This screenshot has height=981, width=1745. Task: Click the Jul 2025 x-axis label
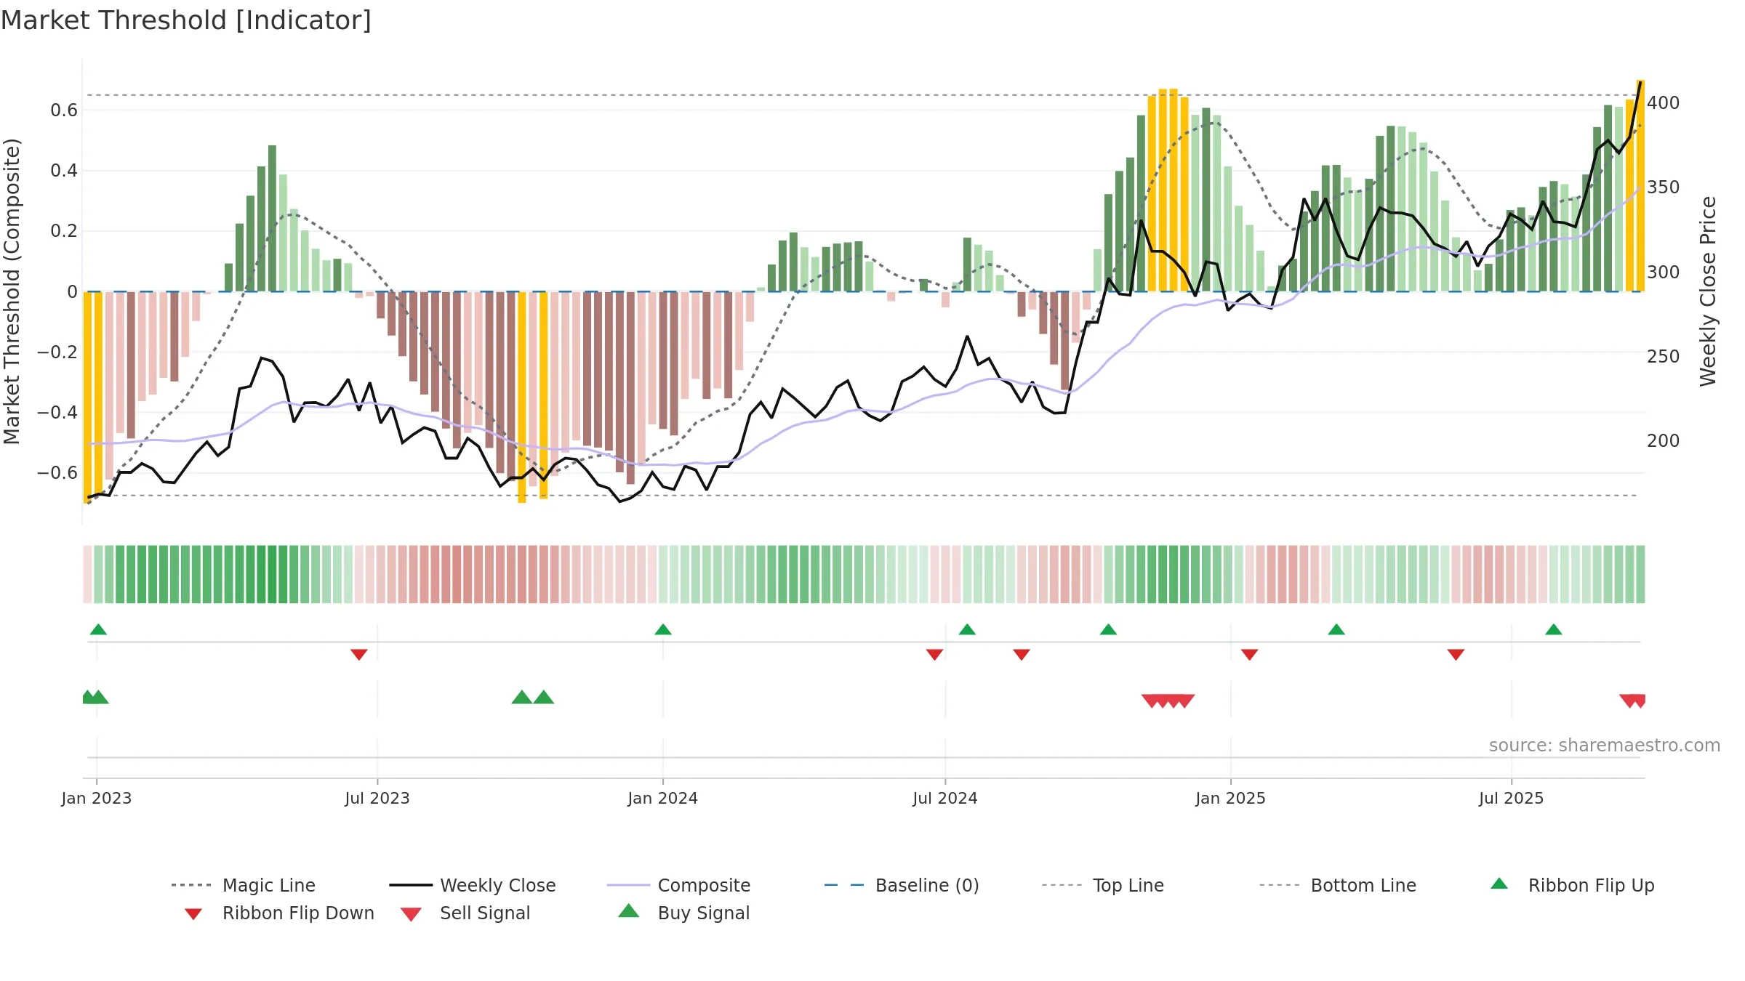[x=1512, y=798]
